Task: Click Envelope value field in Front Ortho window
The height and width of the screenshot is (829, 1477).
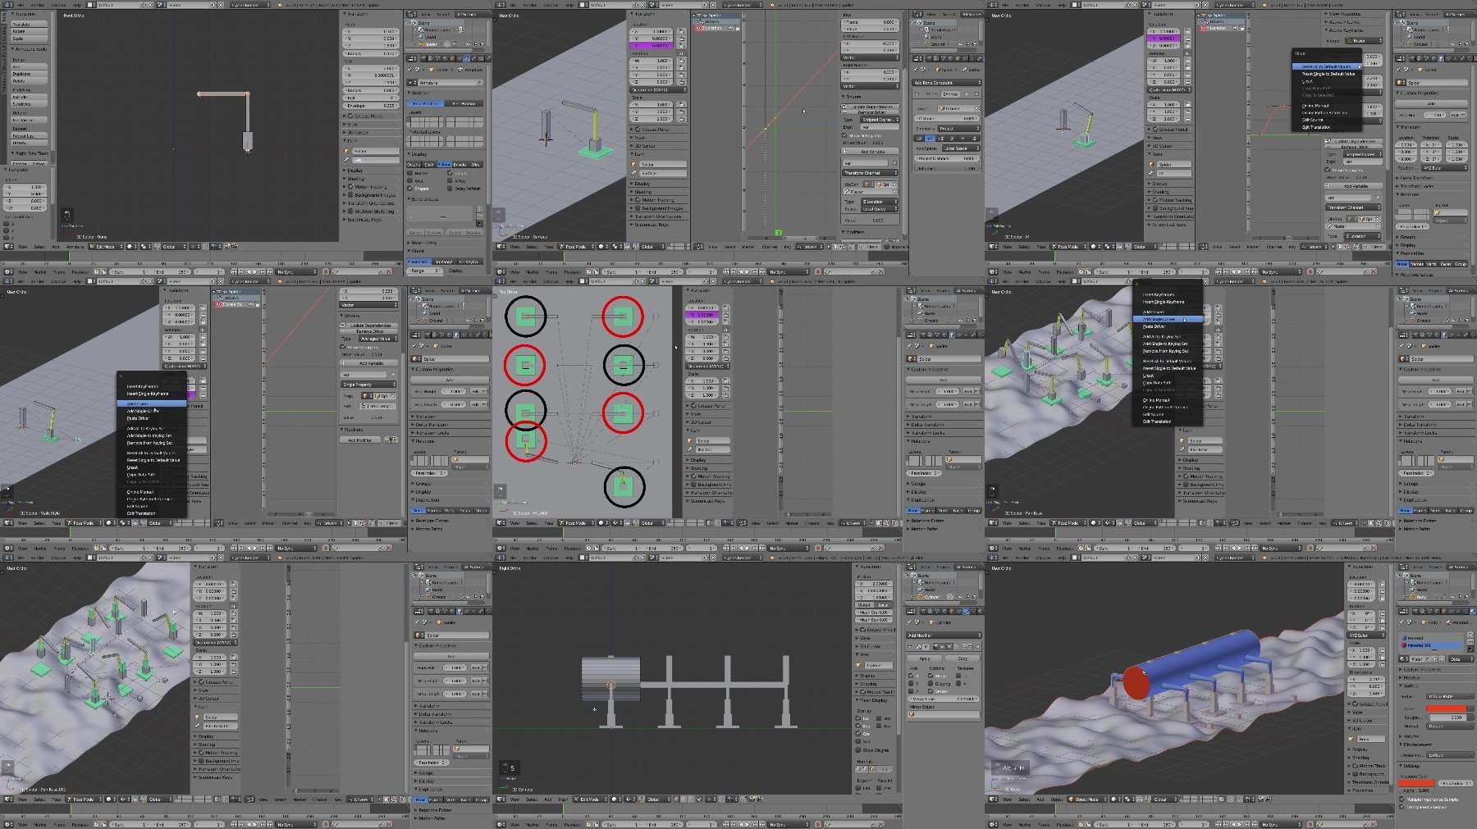Action: [x=371, y=106]
